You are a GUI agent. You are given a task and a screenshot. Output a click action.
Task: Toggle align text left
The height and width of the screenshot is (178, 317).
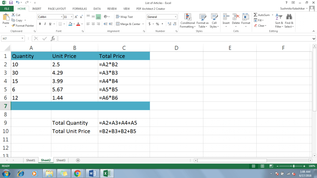tap(88, 24)
